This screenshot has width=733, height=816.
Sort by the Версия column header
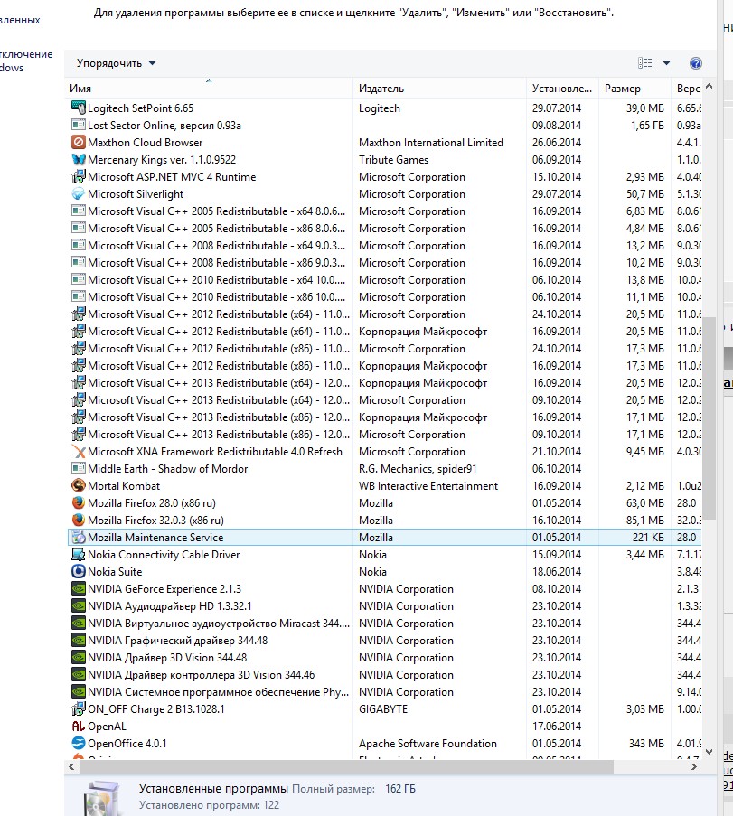coord(687,88)
